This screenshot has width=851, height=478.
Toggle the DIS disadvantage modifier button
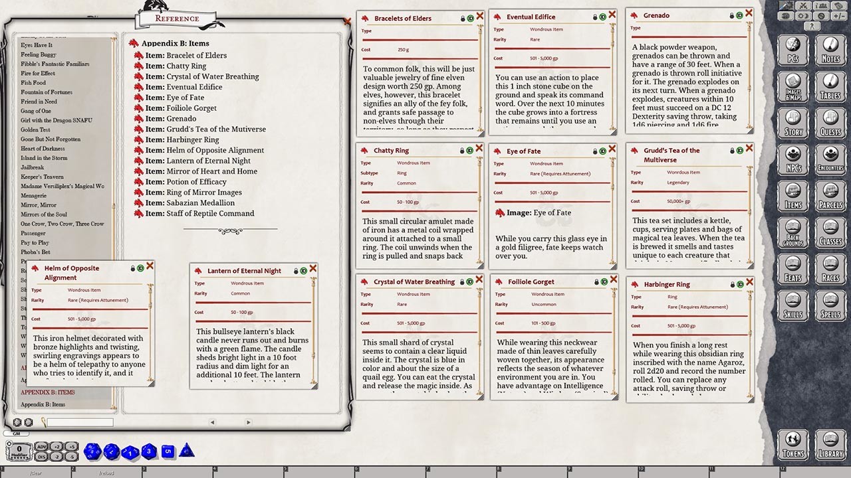click(41, 457)
